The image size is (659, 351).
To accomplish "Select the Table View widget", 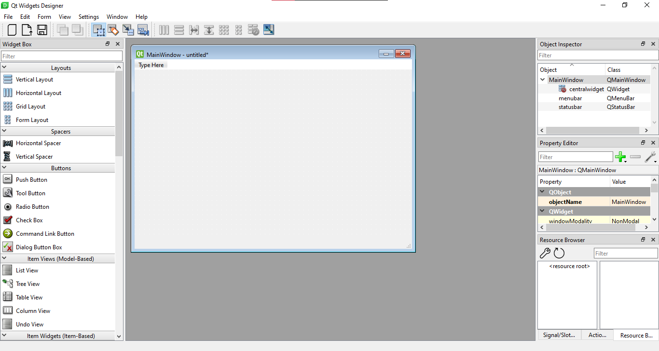I will (x=29, y=297).
